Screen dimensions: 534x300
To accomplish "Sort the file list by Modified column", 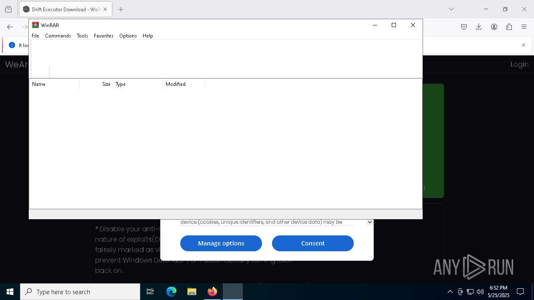I will point(184,84).
